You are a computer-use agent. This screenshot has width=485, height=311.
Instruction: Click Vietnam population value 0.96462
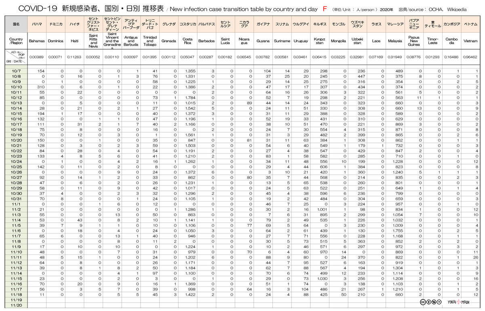[x=470, y=57]
